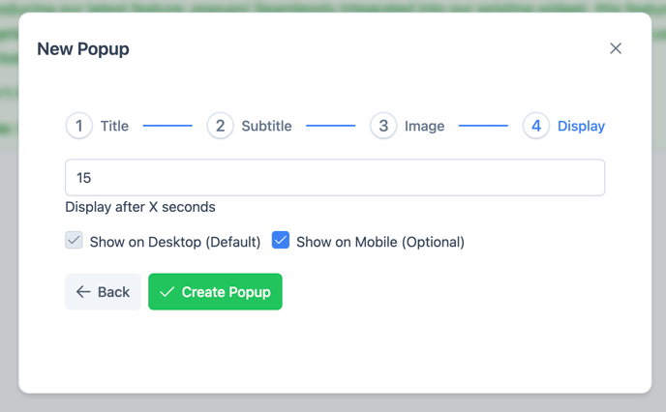Screen dimensions: 666x412
Task: Select the Display step label
Action: [581, 126]
